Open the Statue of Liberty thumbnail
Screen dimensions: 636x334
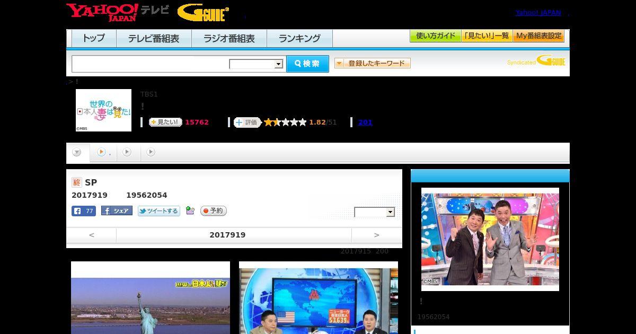point(151,297)
